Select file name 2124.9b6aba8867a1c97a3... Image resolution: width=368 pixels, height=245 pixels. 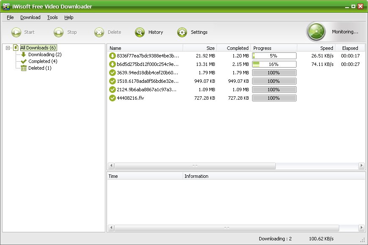coord(147,90)
